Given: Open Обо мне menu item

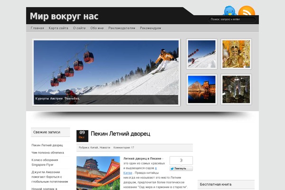Looking at the screenshot, I should point(97,28).
